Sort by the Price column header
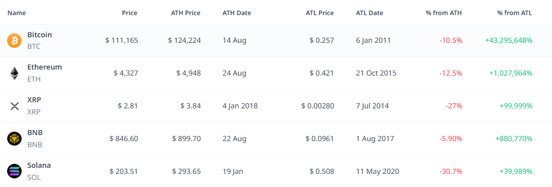 (130, 13)
